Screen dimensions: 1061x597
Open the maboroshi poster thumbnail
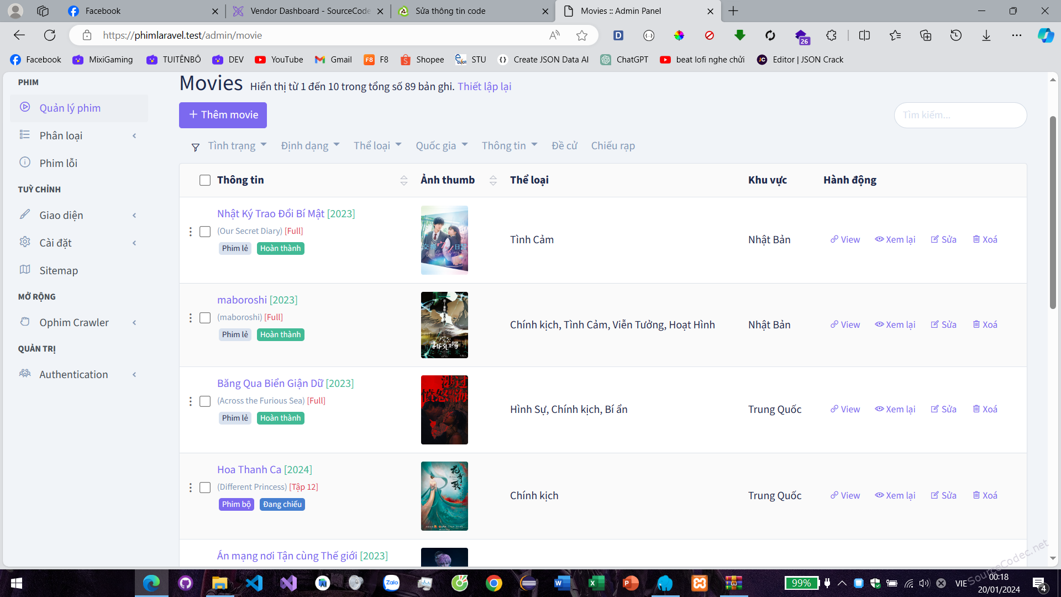(x=444, y=325)
